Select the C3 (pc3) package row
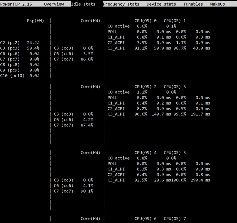 pyautogui.click(x=20, y=48)
